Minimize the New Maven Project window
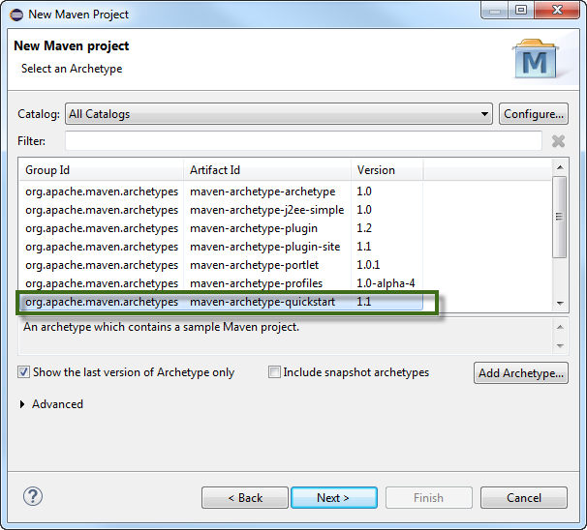This screenshot has height=530, width=587. [495, 10]
